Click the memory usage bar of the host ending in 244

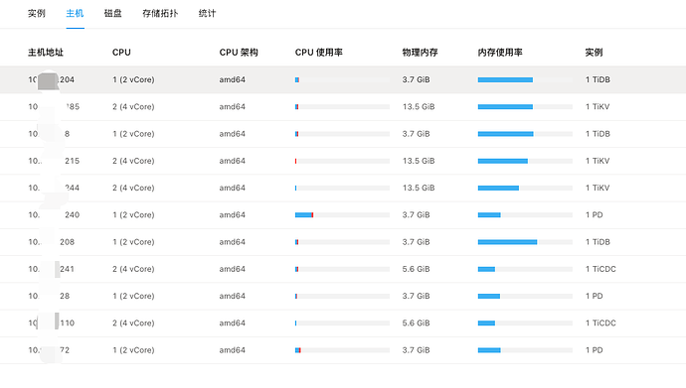(525, 189)
